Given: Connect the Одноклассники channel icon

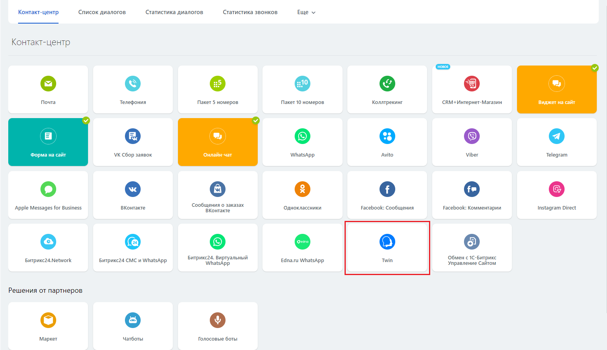Looking at the screenshot, I should pyautogui.click(x=303, y=189).
